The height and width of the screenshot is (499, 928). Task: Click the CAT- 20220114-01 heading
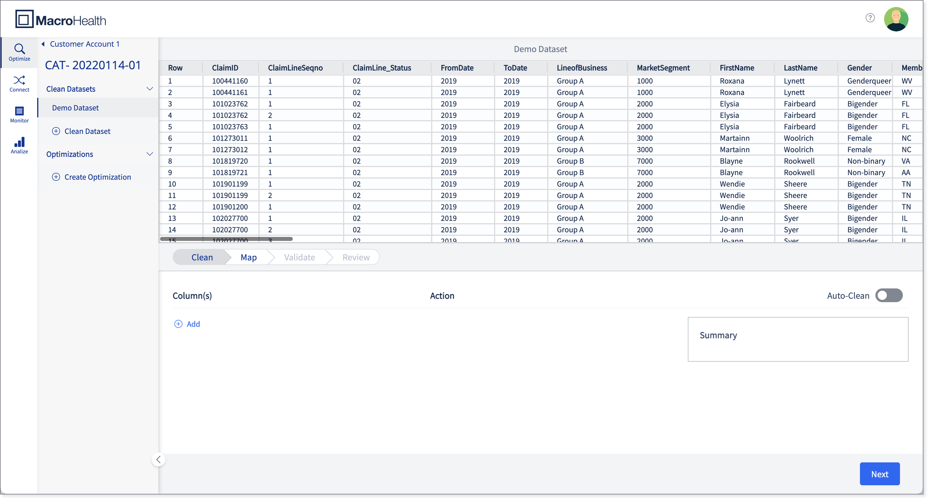93,65
